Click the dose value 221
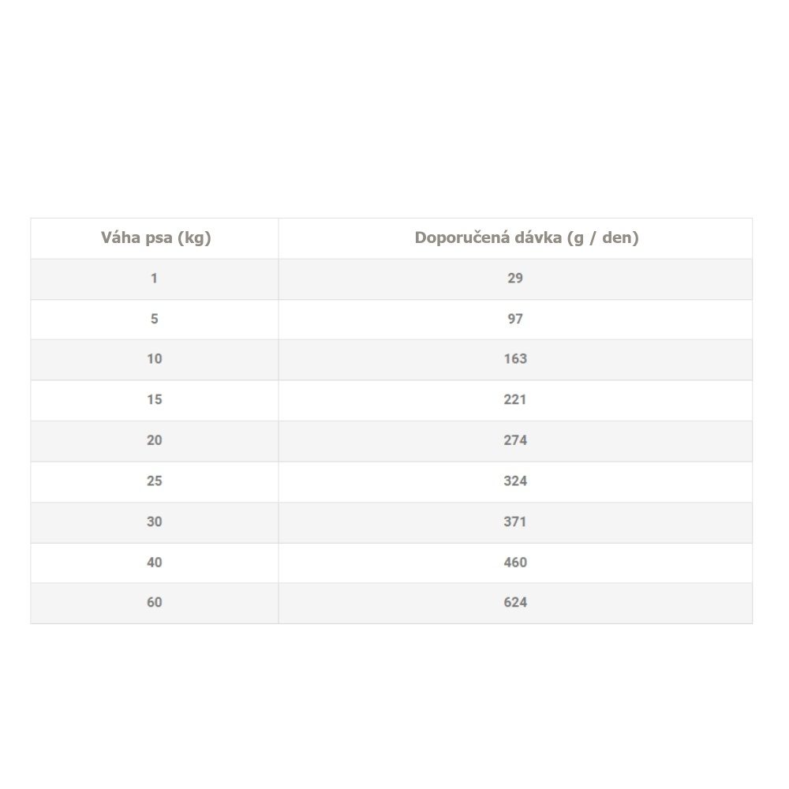This screenshot has width=789, height=789. point(515,400)
